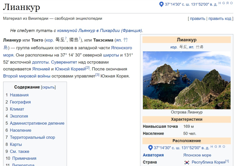Click the Korean text «독도» in paragraph
The width and height of the screenshot is (235, 166).
[x=60, y=40]
